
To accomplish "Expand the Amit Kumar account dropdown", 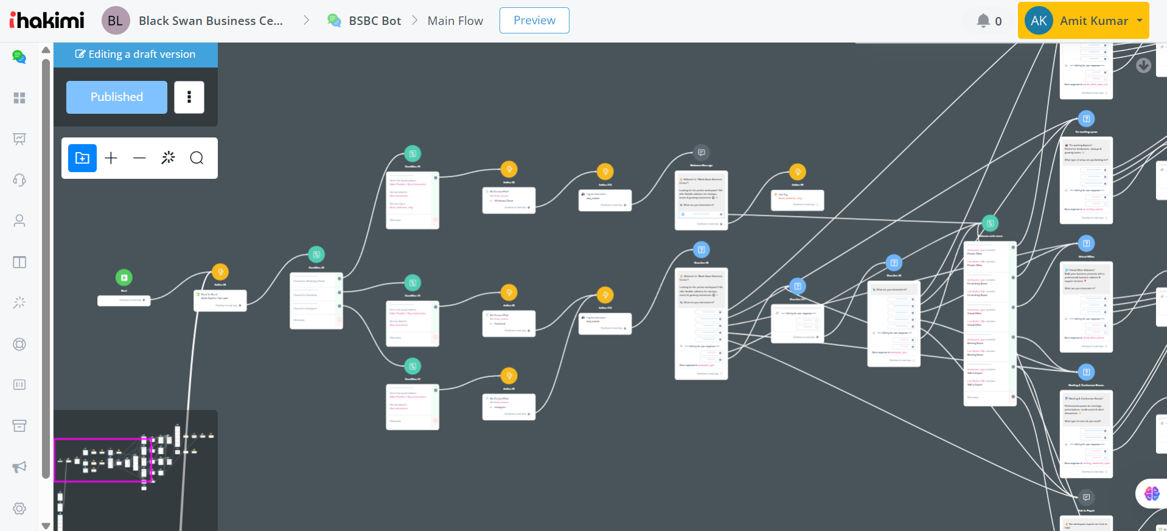I will point(1084,21).
